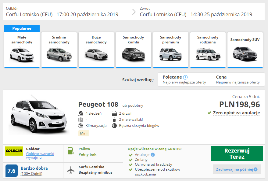Open Goldcar warunki wynajmu link
The width and height of the screenshot is (268, 181).
[40, 155]
